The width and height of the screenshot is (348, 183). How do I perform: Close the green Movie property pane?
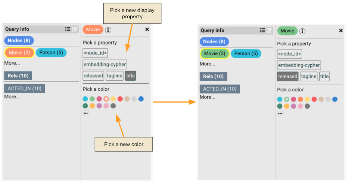pos(341,31)
